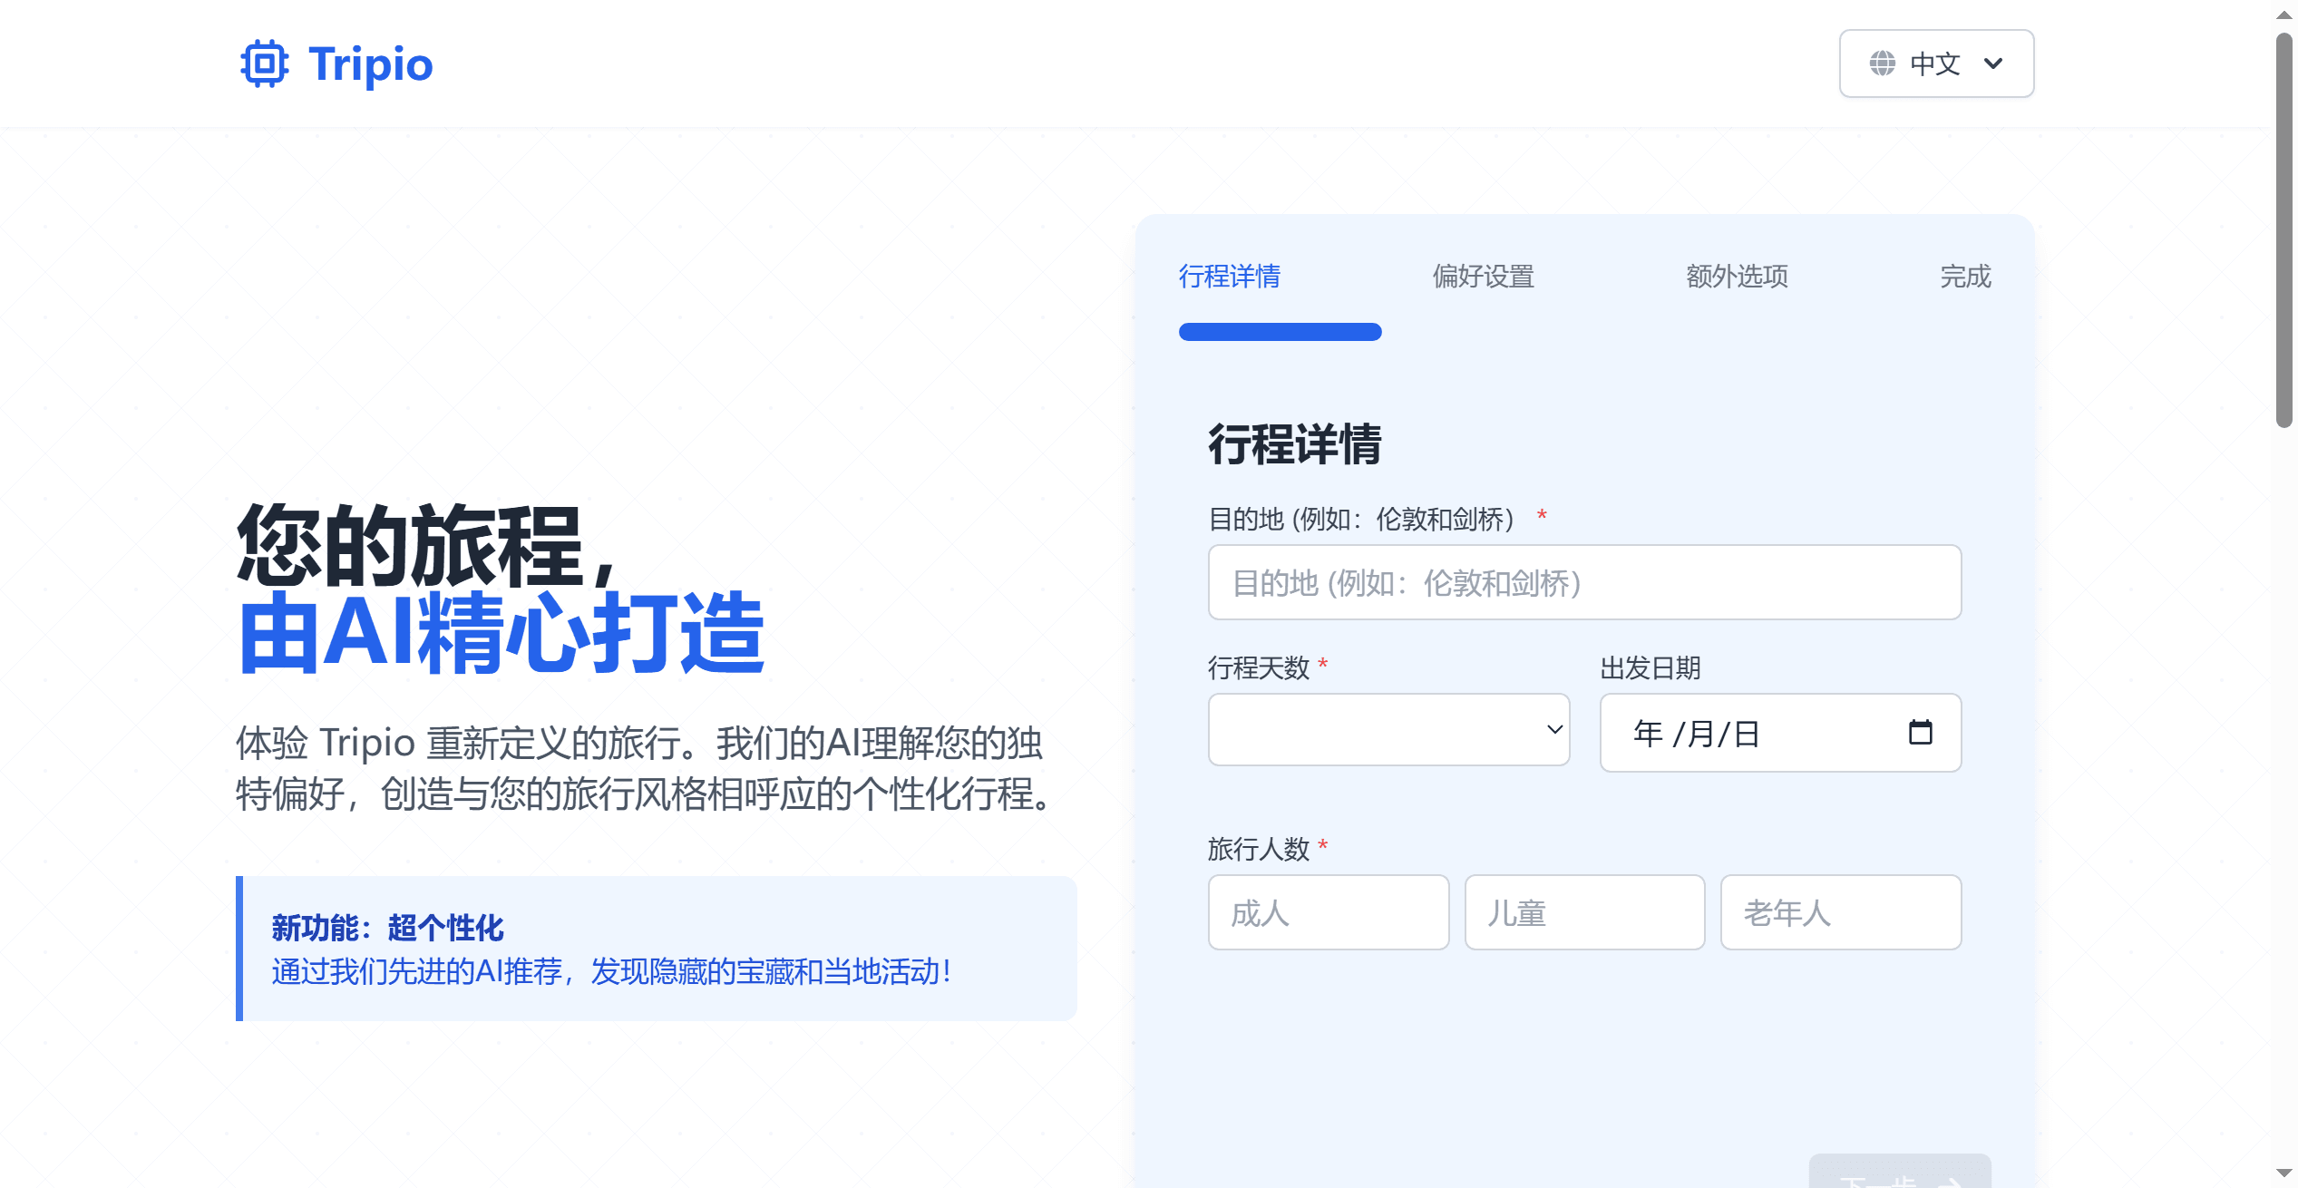
Task: Select the 老年人 input field
Action: [1841, 912]
